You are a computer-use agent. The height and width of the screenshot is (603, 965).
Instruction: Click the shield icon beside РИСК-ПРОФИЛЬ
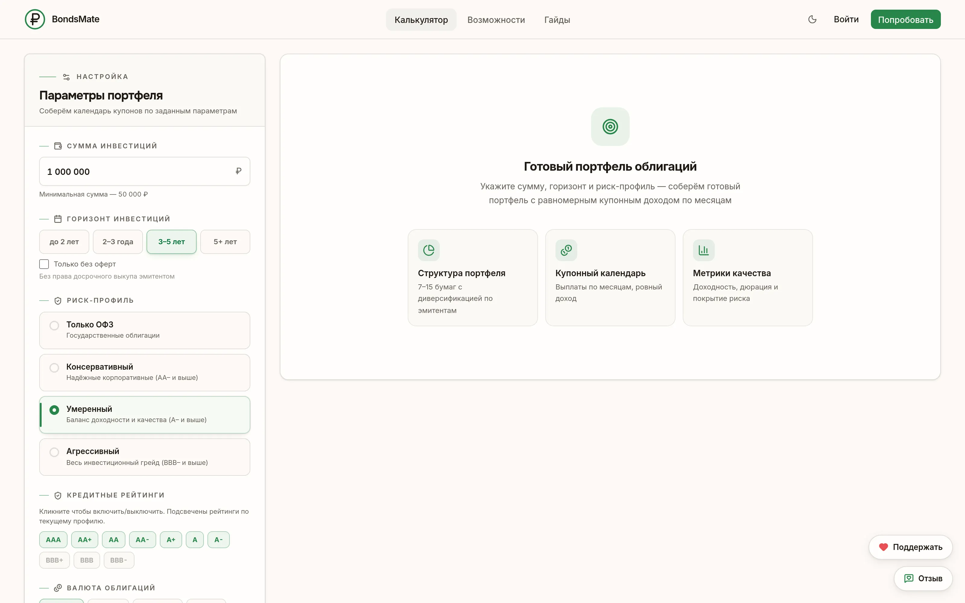click(58, 301)
